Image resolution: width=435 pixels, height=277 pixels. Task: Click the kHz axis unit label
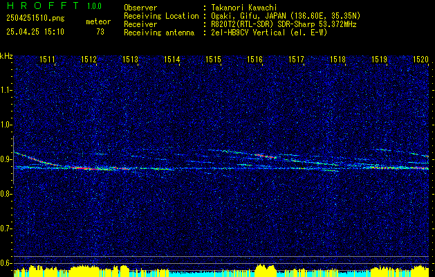6,56
